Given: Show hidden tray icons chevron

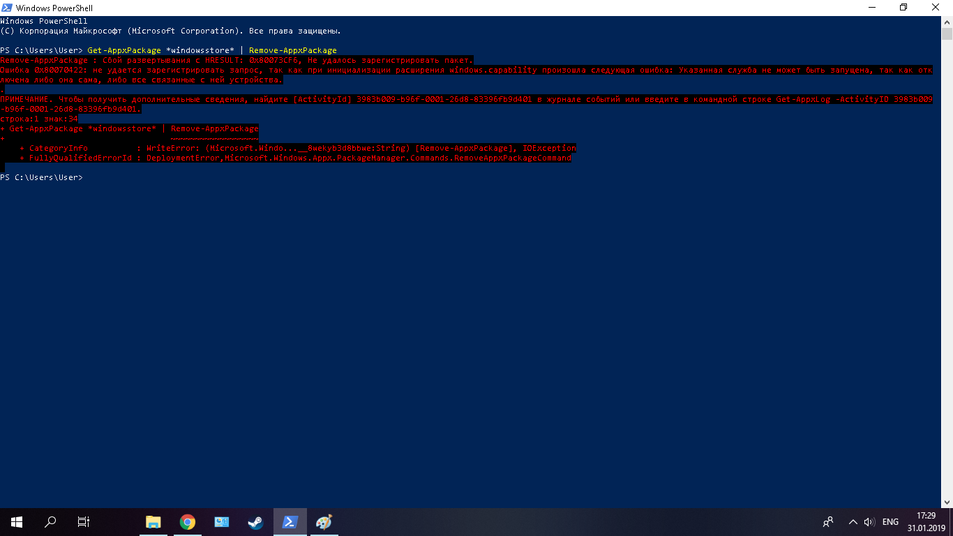Looking at the screenshot, I should [x=853, y=521].
